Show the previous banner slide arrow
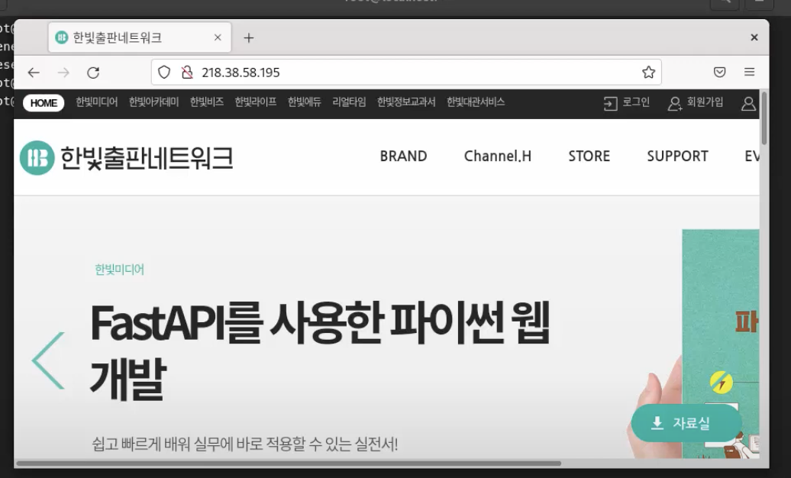The height and width of the screenshot is (478, 791). point(48,360)
